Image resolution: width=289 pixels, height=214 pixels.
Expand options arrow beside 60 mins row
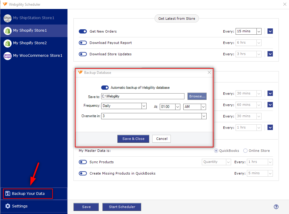(x=270, y=105)
